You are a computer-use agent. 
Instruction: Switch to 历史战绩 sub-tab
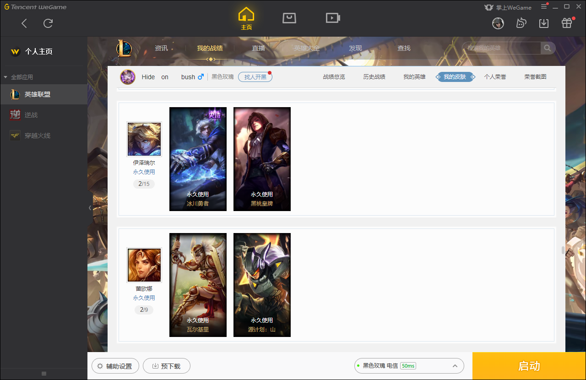coord(374,77)
